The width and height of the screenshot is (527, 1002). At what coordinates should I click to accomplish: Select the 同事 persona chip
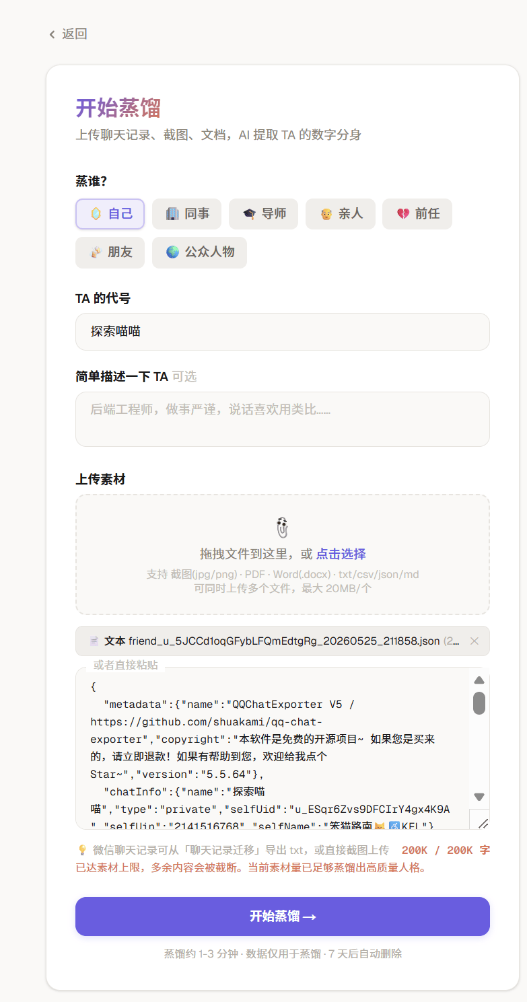(x=187, y=214)
